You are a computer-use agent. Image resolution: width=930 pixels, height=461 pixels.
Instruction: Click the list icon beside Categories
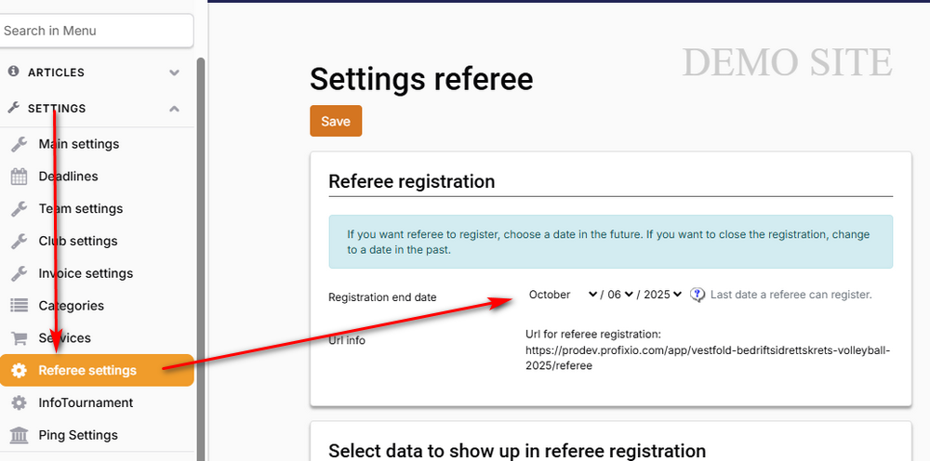click(x=19, y=306)
